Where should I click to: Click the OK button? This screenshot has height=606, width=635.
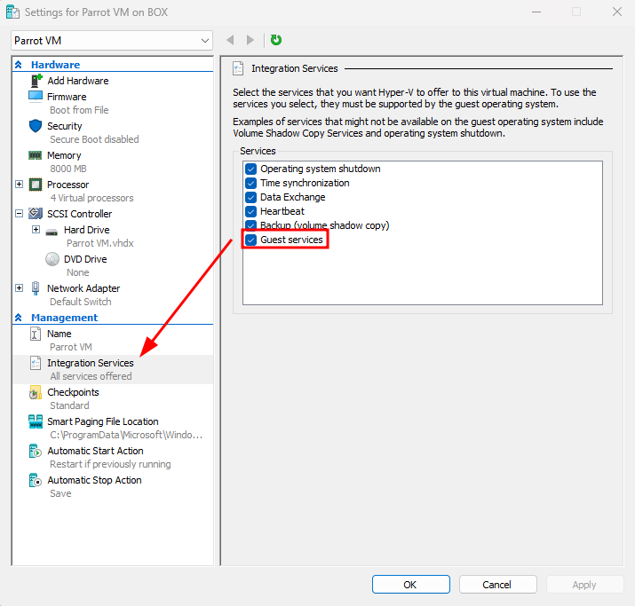tap(410, 584)
